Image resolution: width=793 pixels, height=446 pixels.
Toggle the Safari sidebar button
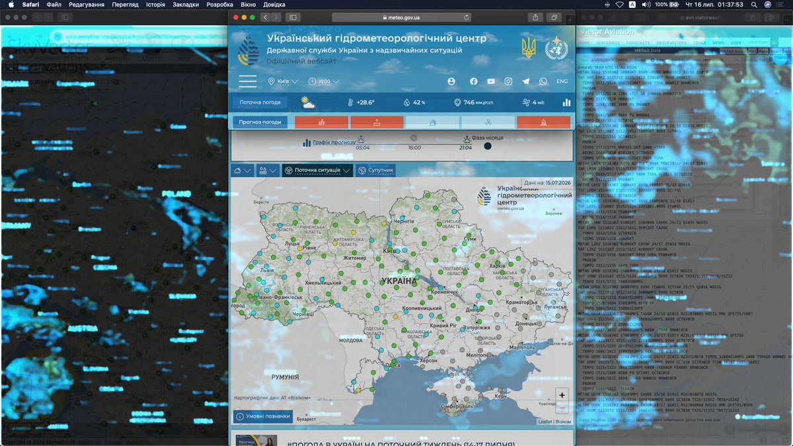[293, 17]
